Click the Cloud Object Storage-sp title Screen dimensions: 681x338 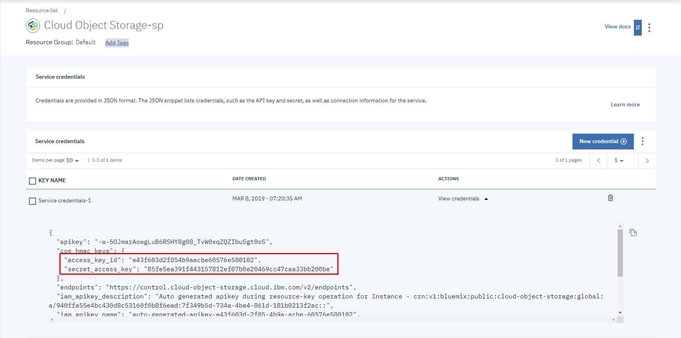(104, 25)
